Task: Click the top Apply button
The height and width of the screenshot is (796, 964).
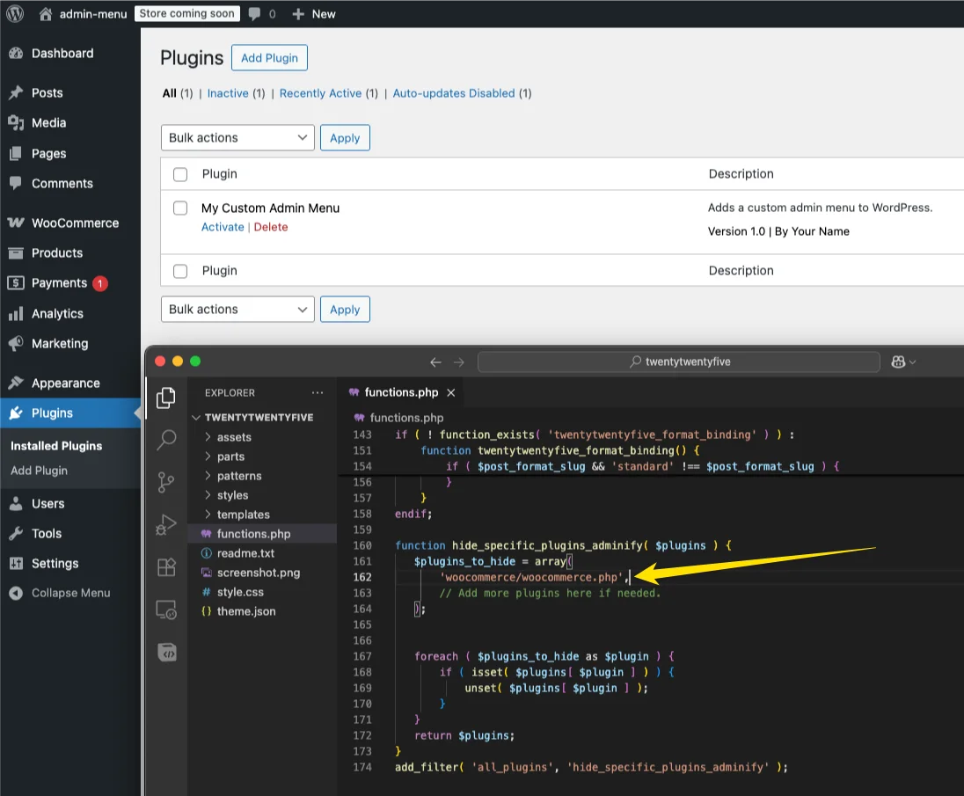Action: [345, 138]
